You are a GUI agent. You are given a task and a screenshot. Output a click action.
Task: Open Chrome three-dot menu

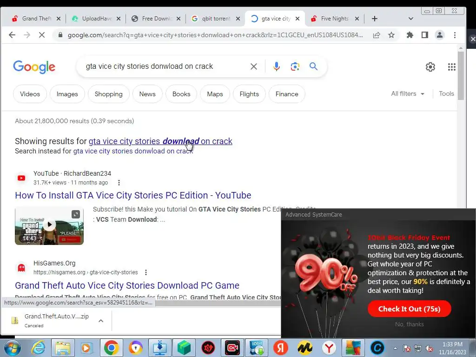[455, 35]
